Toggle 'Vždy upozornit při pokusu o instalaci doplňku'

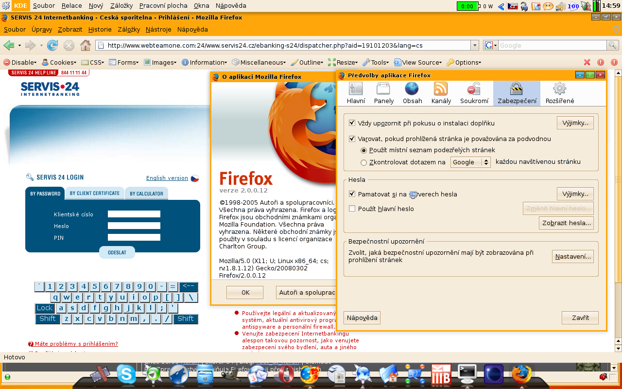tap(352, 123)
